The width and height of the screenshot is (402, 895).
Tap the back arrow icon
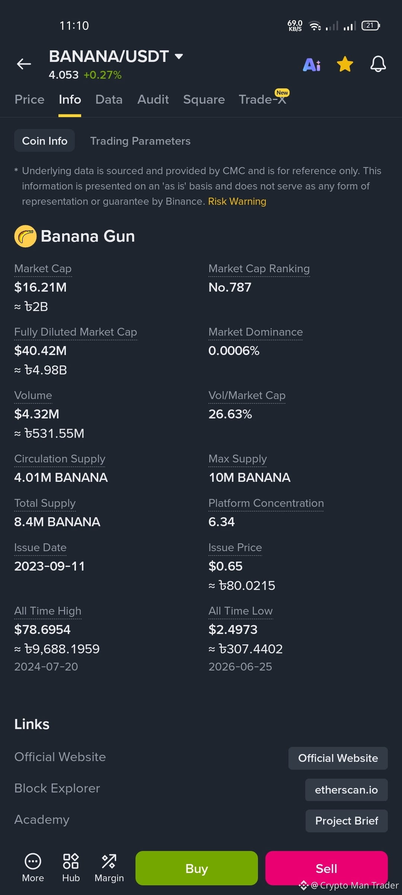pyautogui.click(x=24, y=64)
